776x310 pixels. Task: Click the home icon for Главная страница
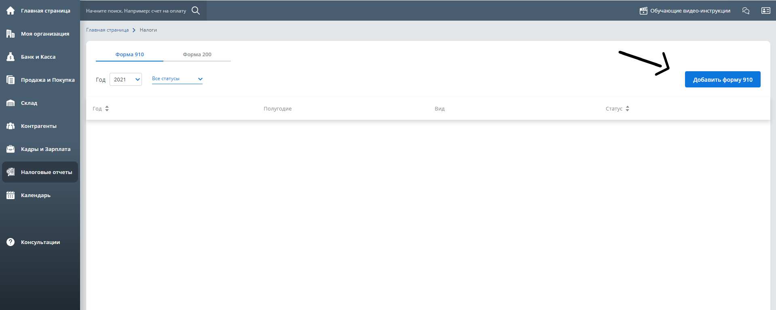[11, 11]
